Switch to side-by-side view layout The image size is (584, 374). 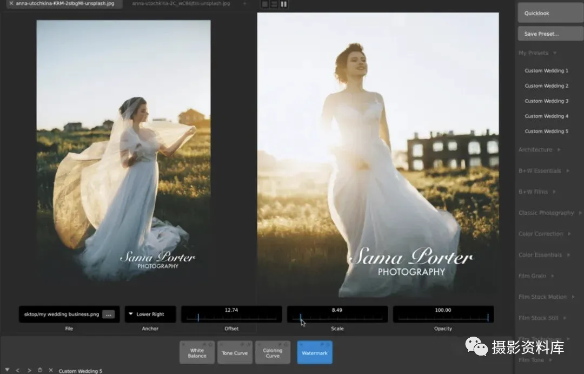(x=284, y=4)
